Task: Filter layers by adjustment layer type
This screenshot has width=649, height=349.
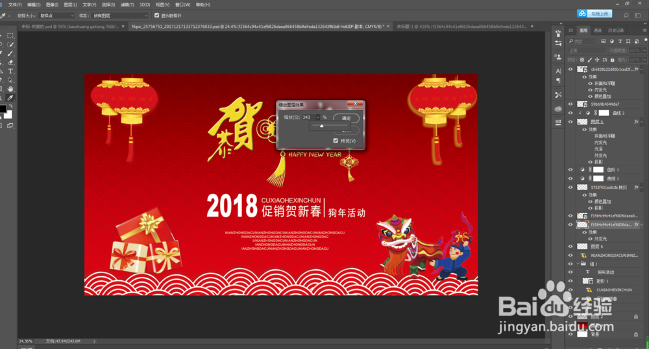Action: point(612,41)
